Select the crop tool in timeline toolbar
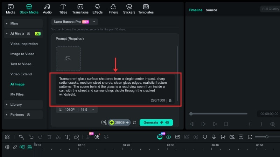The height and width of the screenshot is (157, 280). [x=77, y=137]
